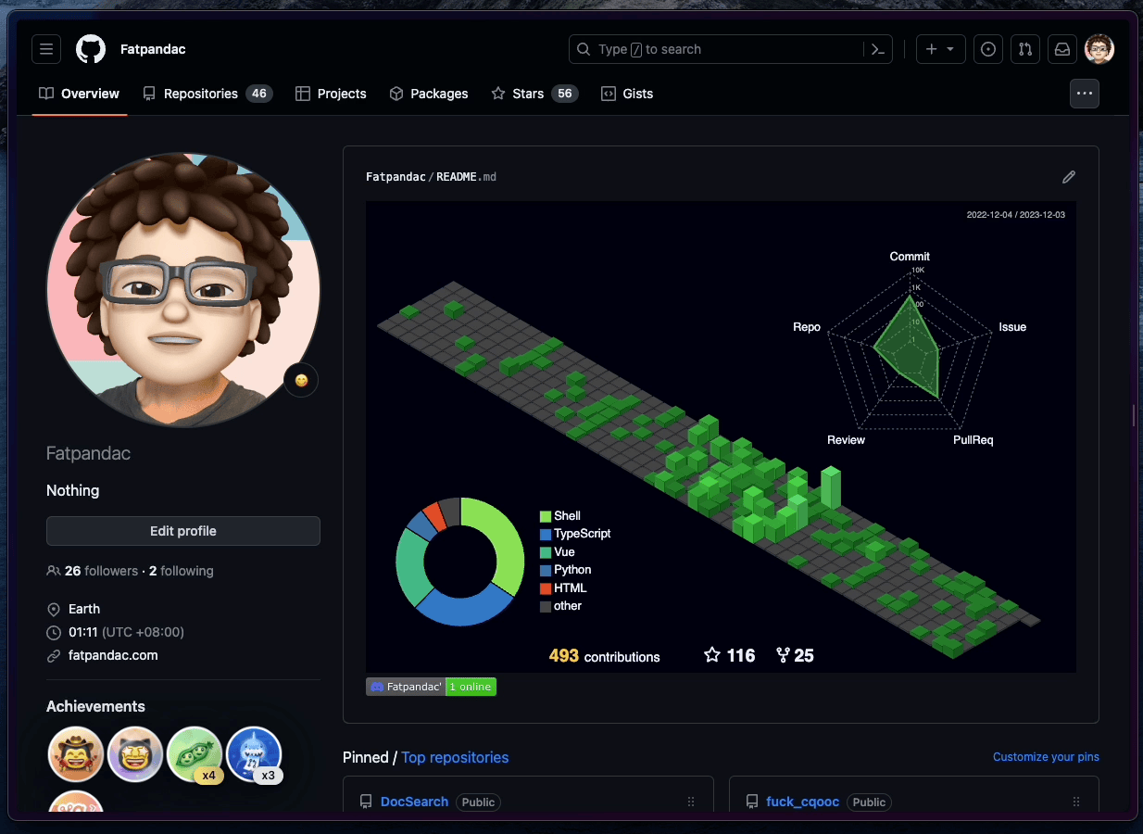The width and height of the screenshot is (1143, 834).
Task: Click the Edit profile button
Action: [183, 531]
